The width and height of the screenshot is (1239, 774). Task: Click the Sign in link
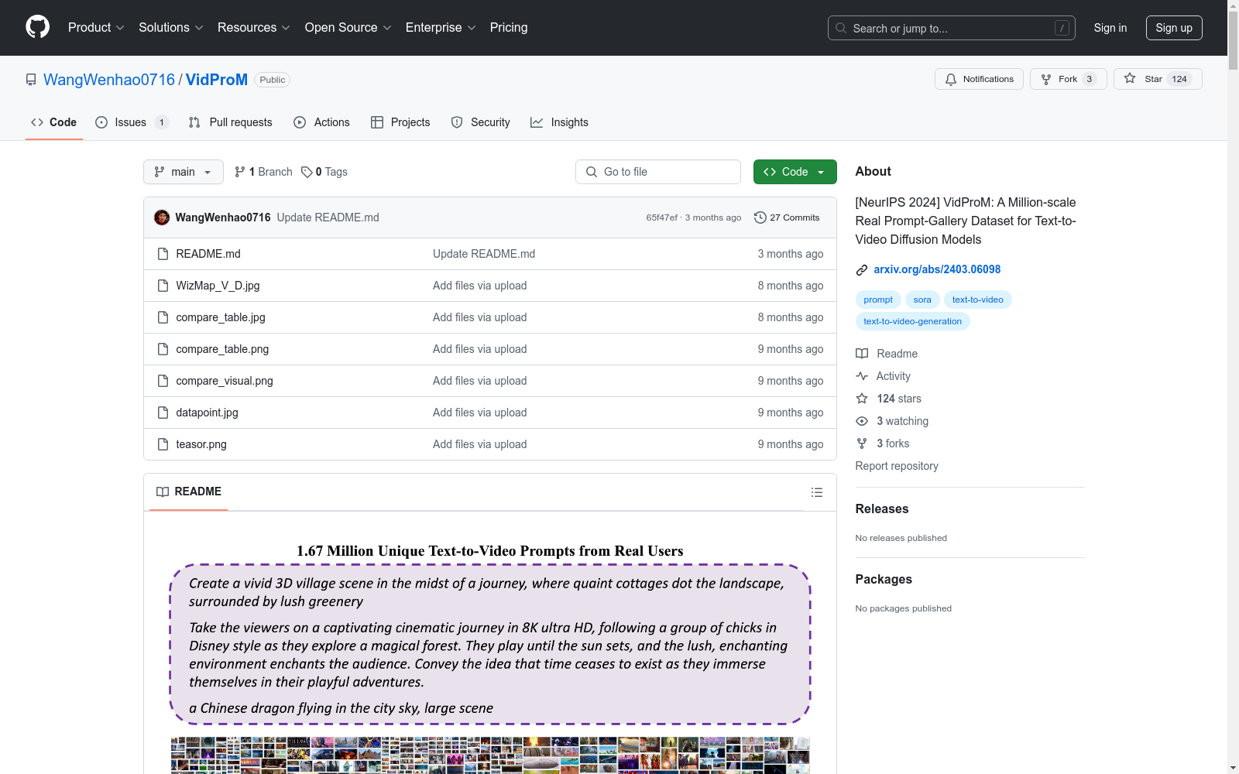click(x=1110, y=28)
